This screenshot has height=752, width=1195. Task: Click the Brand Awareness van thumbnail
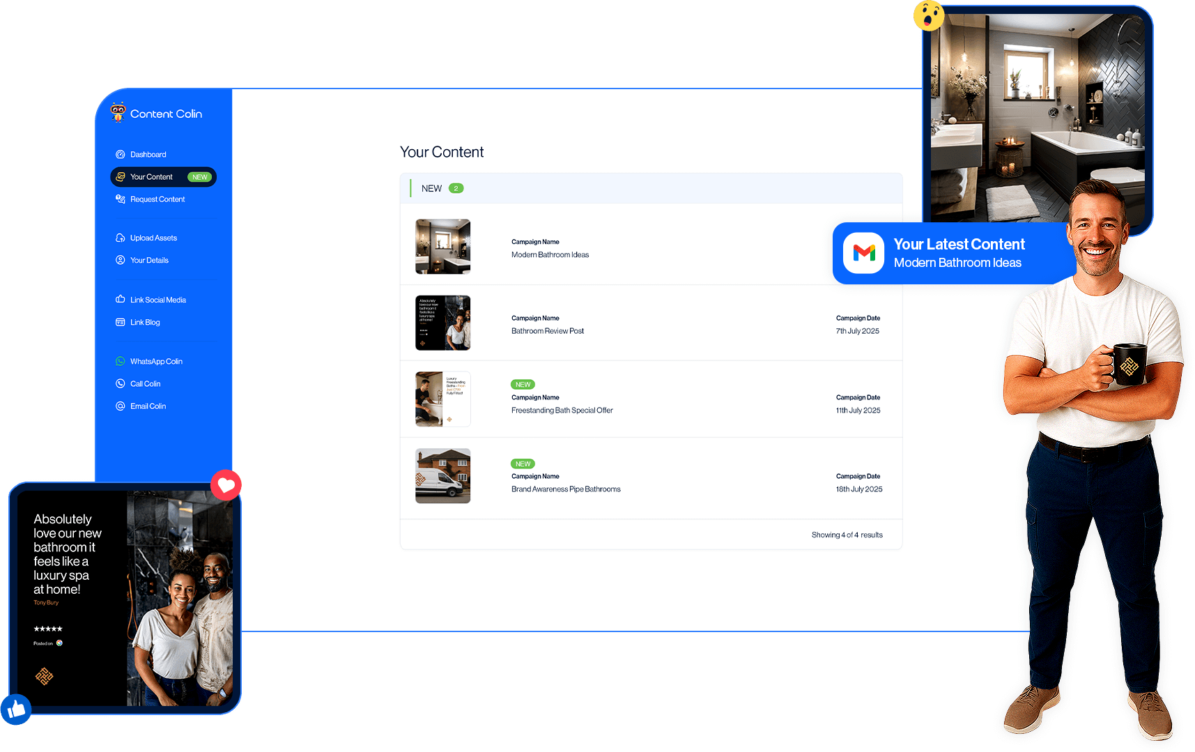click(x=442, y=476)
